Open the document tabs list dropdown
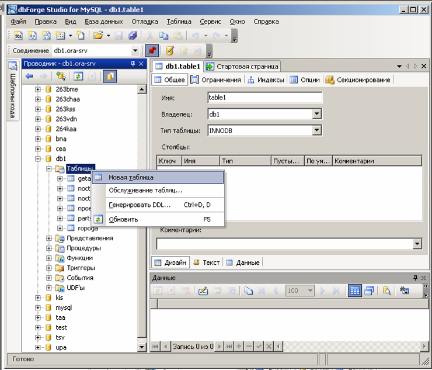432x370 pixels. pos(399,66)
